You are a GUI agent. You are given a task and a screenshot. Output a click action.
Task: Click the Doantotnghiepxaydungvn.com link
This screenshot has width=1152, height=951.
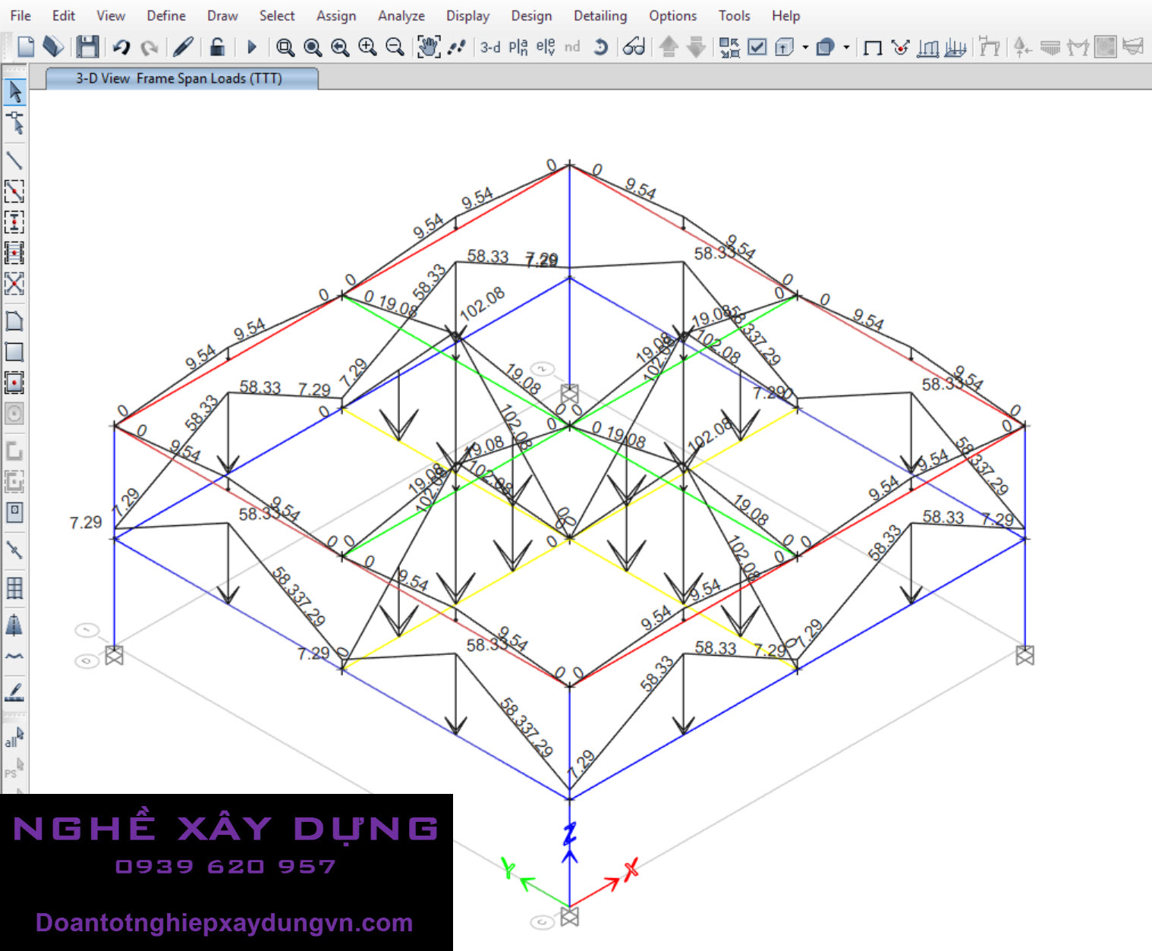point(225,923)
